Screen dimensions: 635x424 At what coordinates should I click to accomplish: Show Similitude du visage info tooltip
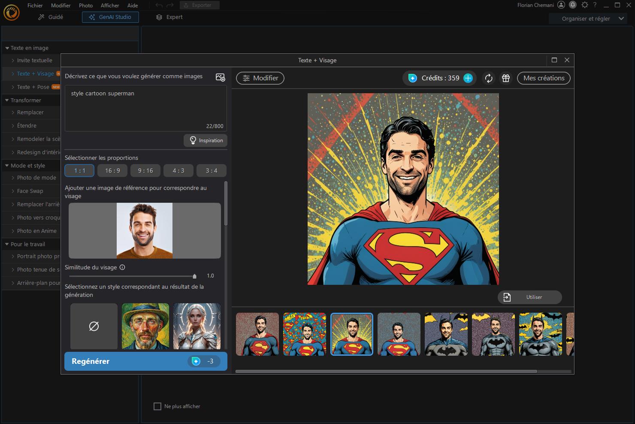tap(123, 267)
